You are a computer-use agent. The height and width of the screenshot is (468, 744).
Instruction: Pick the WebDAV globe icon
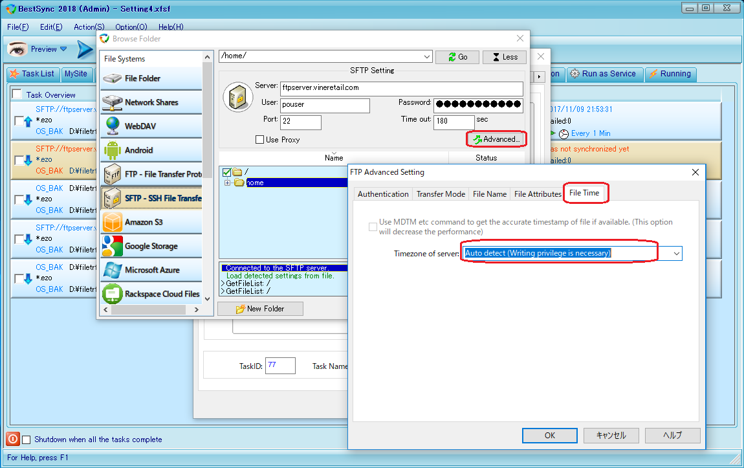tap(113, 126)
